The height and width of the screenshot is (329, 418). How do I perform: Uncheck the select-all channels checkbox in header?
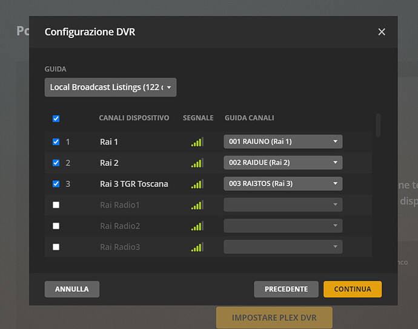[x=56, y=119]
